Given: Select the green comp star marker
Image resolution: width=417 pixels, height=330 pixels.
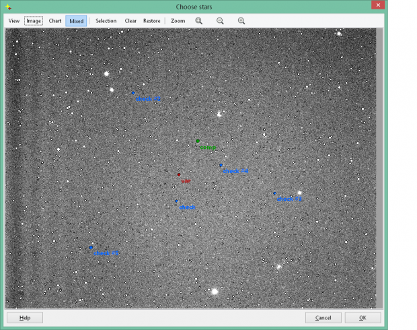Looking at the screenshot, I should 198,141.
